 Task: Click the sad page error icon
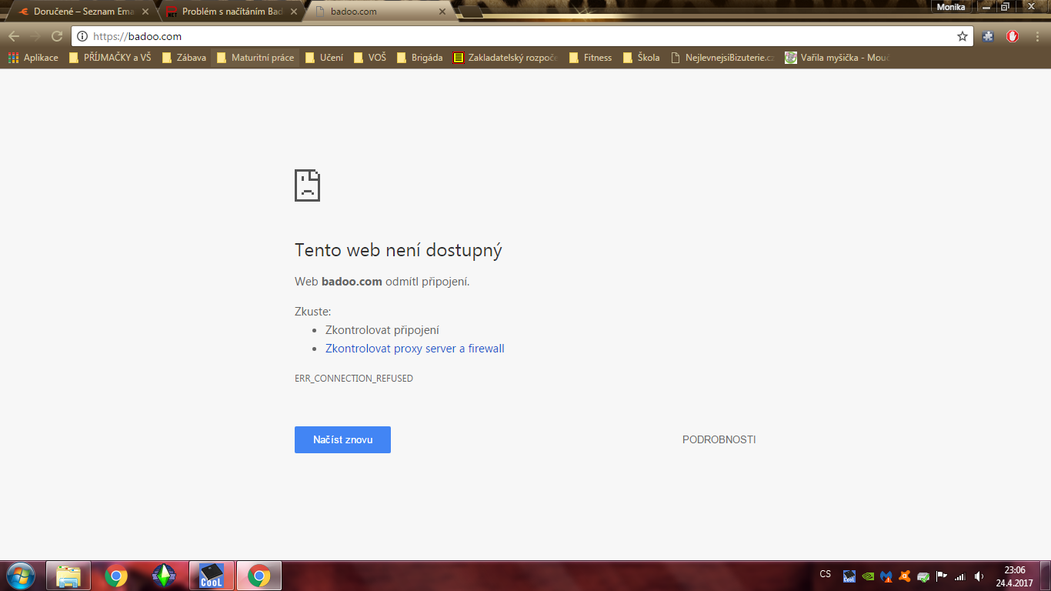[307, 185]
